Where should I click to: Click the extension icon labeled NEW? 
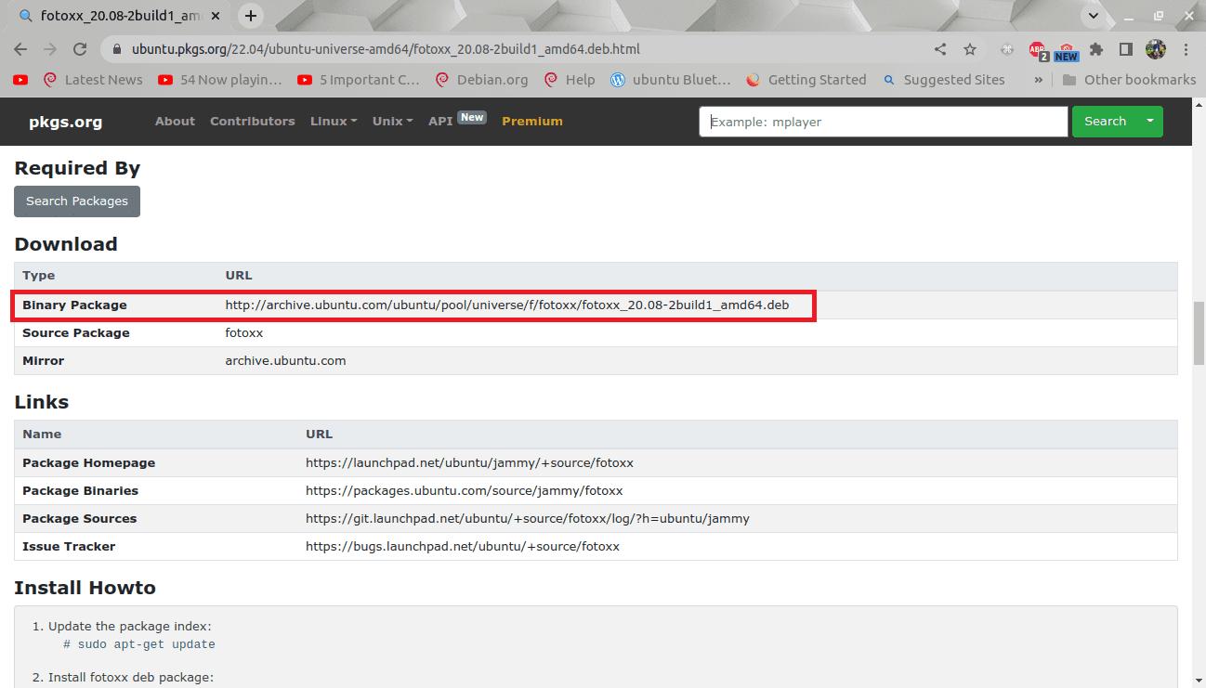tap(1066, 48)
